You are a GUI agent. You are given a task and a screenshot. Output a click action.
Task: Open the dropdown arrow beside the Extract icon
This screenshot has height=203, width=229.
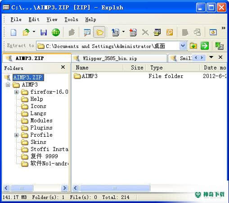coord(123,31)
